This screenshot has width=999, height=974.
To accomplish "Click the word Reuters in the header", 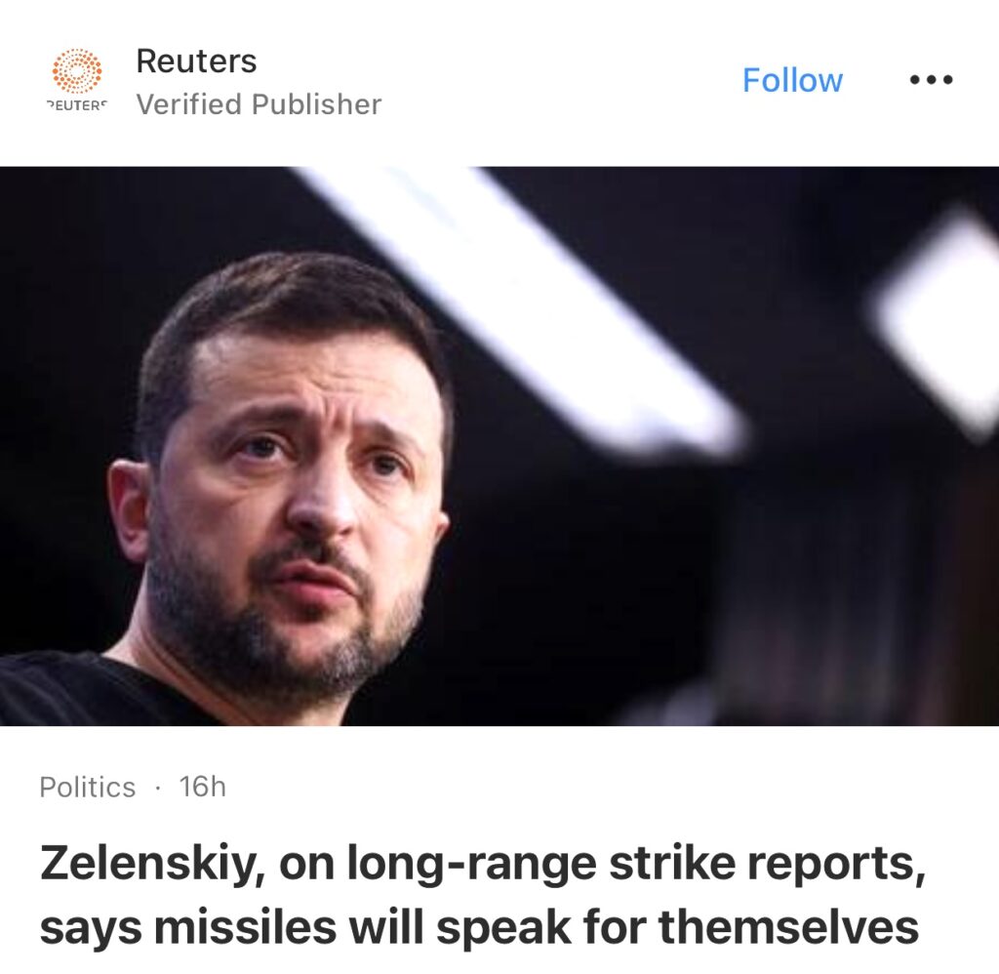I will pos(196,61).
